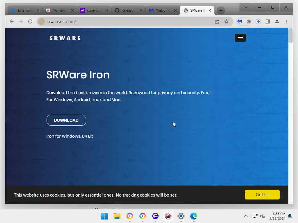Open the SRWare hamburger navigation menu
The height and width of the screenshot is (223, 298).
click(240, 38)
